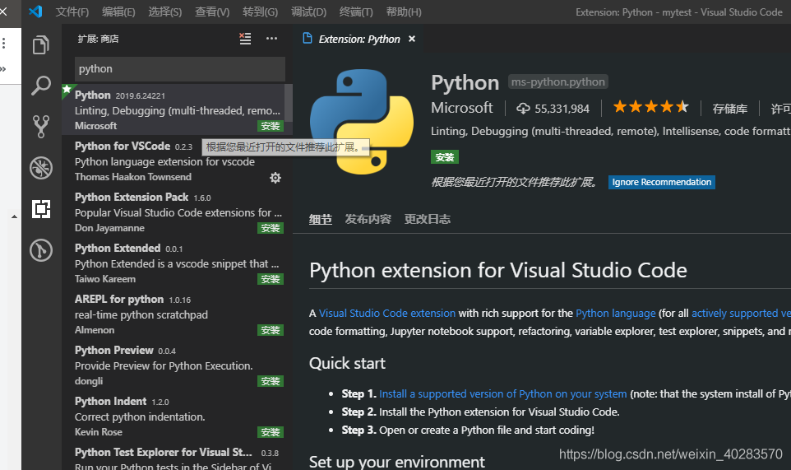This screenshot has height=470, width=791.
Task: Open the Debug view in activity bar
Action: [x=40, y=168]
